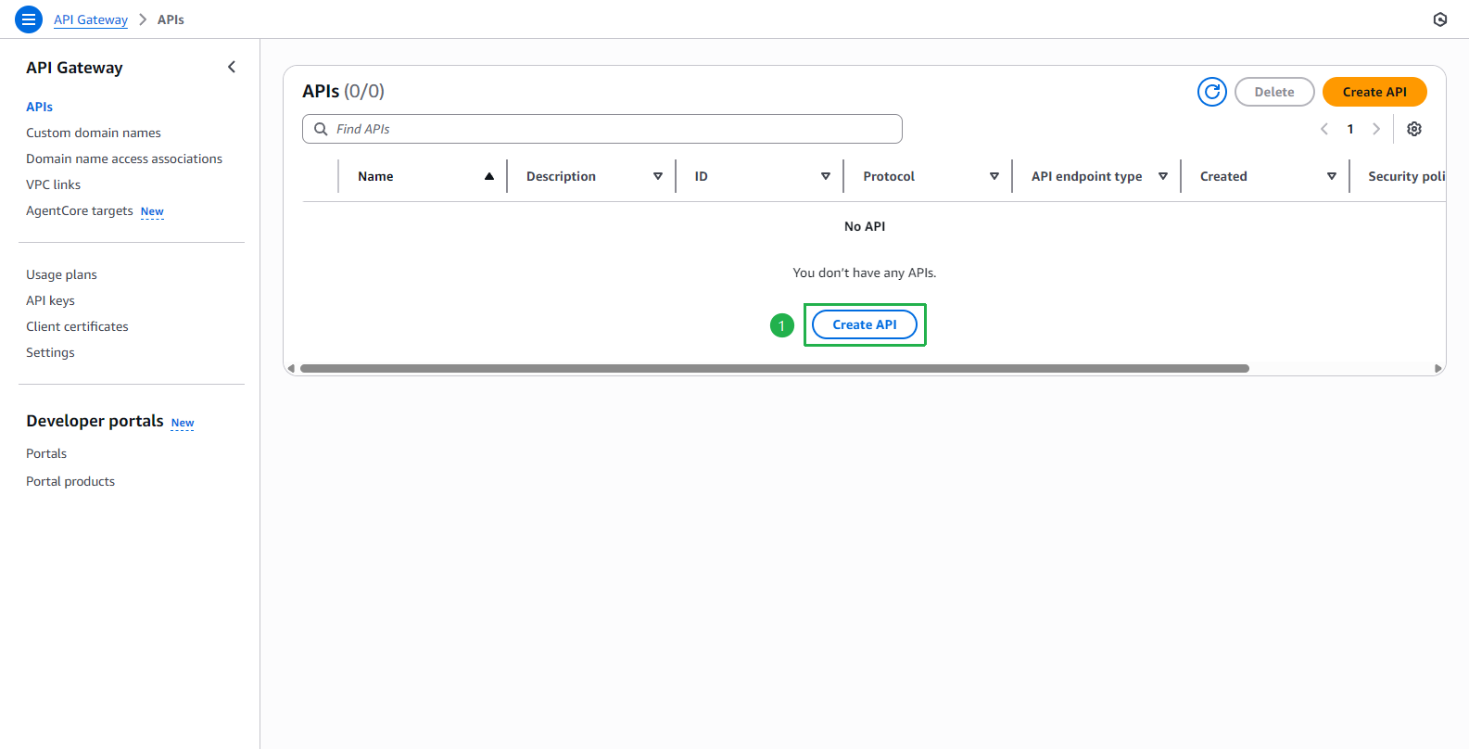Sort by Created column arrow
1469x749 pixels.
[x=1332, y=176]
